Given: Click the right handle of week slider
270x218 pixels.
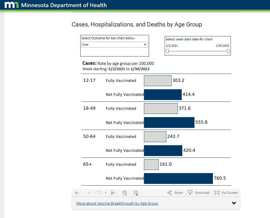Looking at the screenshot, I should click(x=228, y=51).
